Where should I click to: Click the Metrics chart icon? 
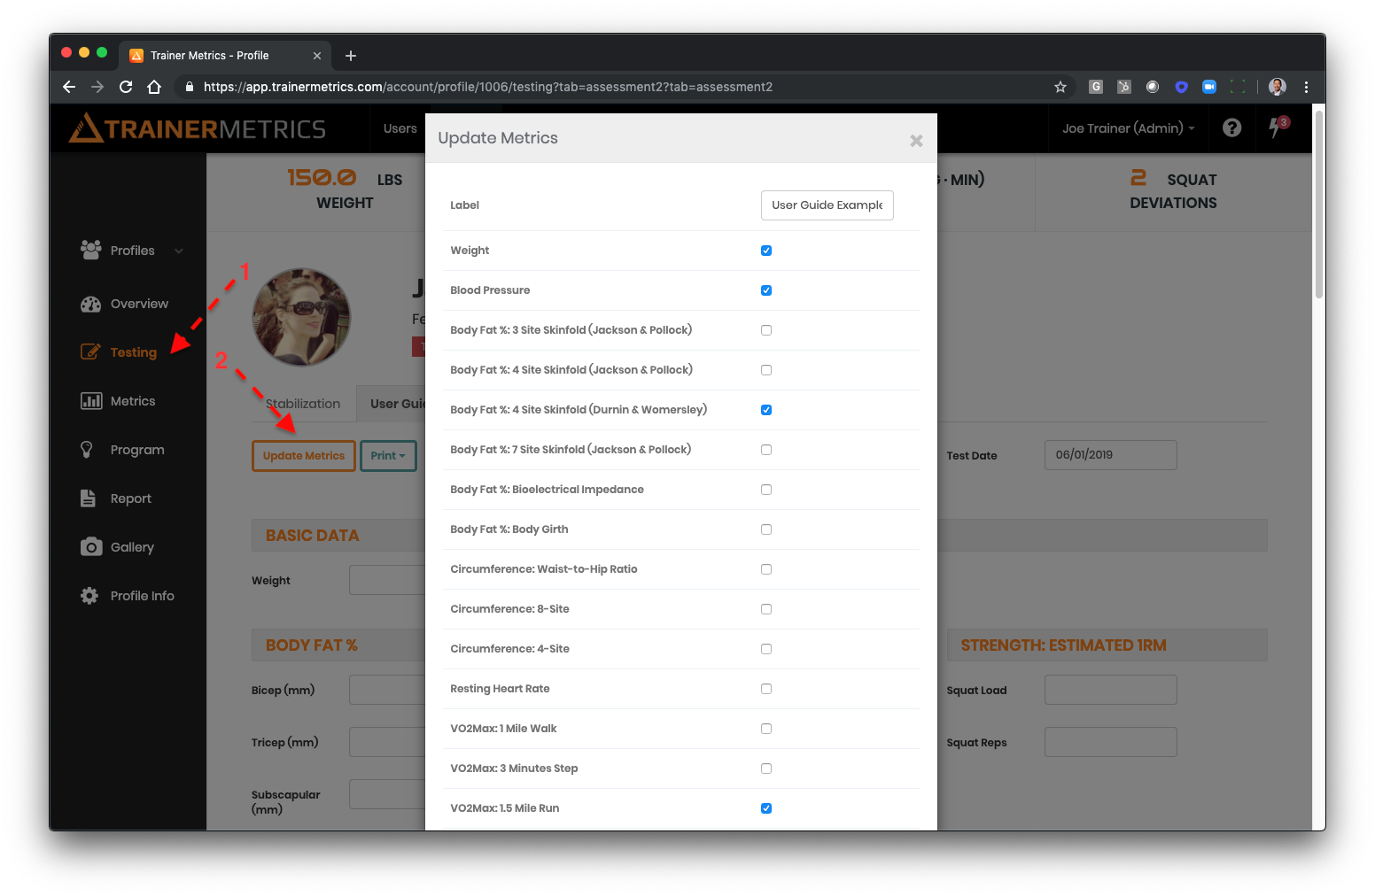click(91, 401)
